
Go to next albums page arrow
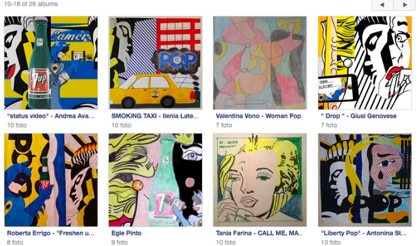click(x=405, y=5)
